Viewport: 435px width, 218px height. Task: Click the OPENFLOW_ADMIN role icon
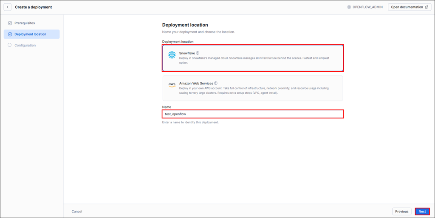point(349,7)
